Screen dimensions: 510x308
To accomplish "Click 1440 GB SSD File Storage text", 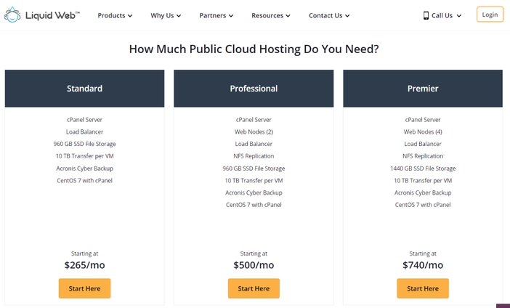I will [423, 169].
